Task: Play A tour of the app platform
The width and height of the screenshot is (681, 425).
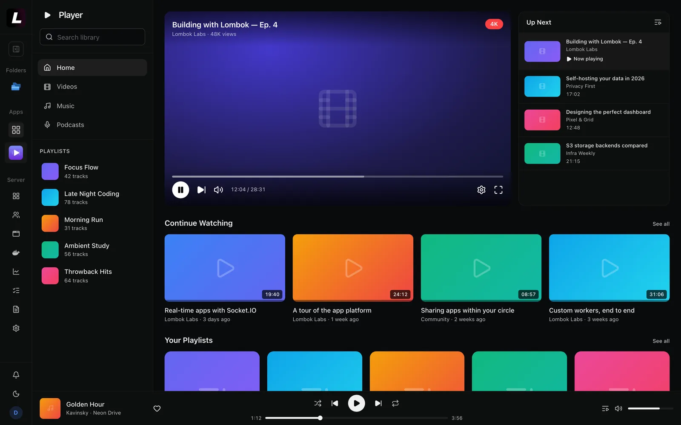Action: 353,268
